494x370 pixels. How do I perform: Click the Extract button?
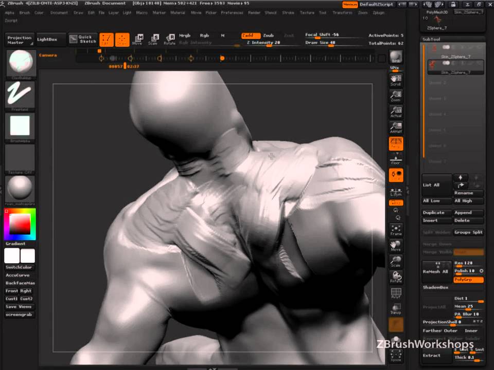437,355
